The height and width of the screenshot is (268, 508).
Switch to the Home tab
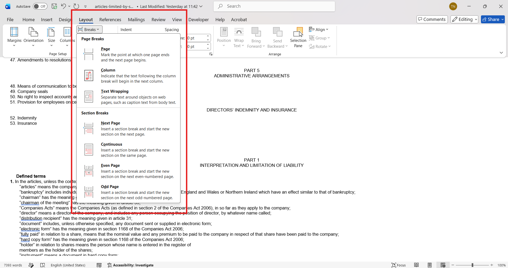tap(29, 20)
